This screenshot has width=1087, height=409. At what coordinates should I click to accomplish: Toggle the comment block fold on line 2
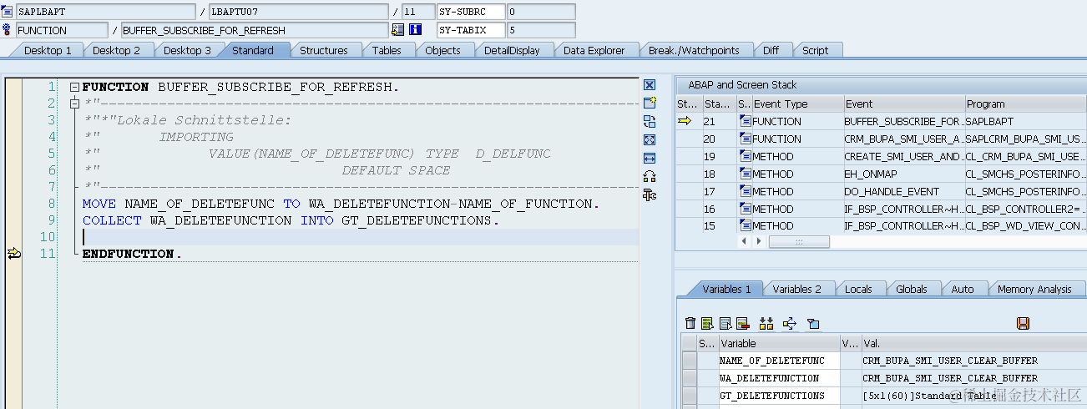[x=74, y=104]
